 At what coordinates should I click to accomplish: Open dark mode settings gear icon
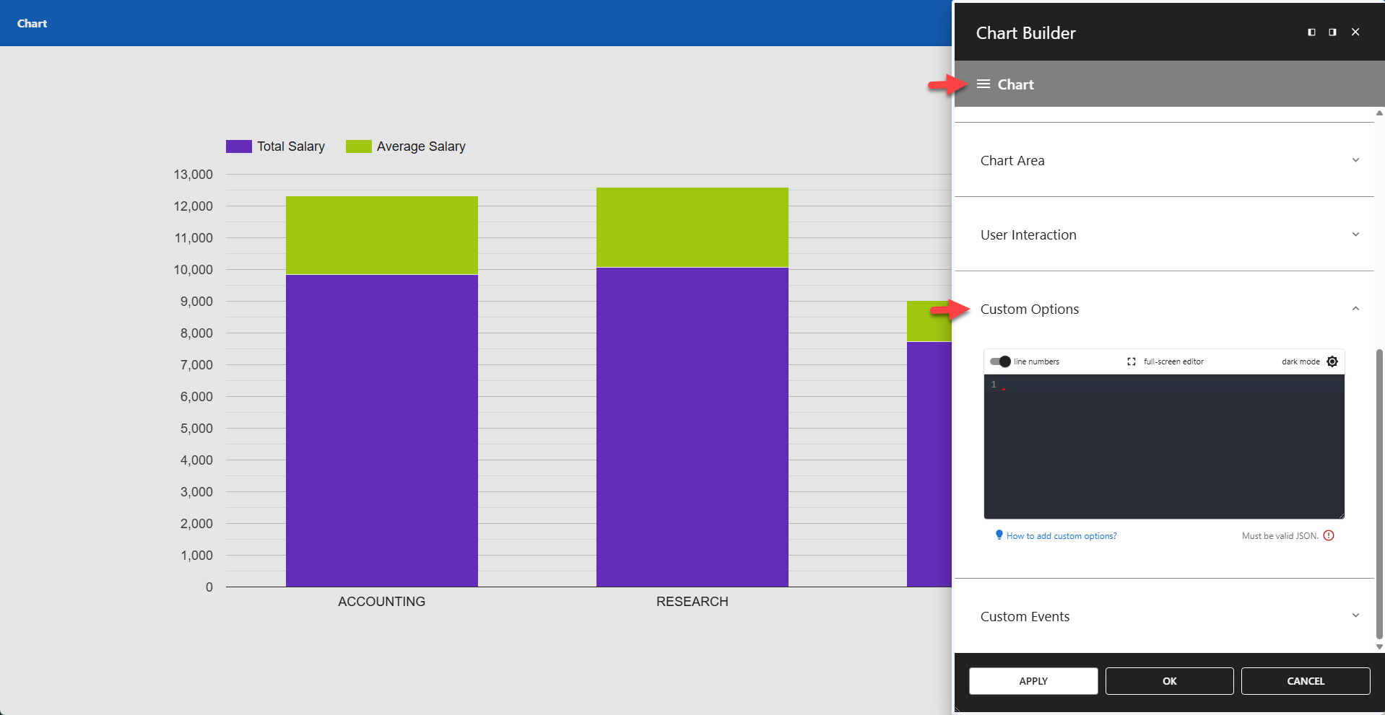[1332, 361]
